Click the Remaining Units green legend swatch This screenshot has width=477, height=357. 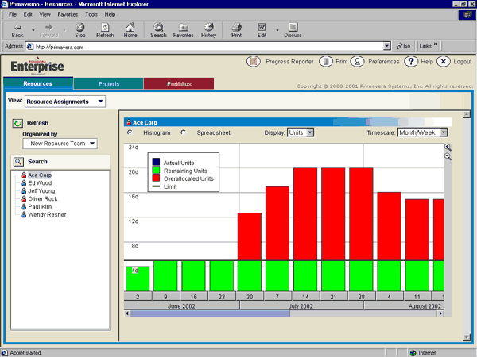[x=156, y=170]
